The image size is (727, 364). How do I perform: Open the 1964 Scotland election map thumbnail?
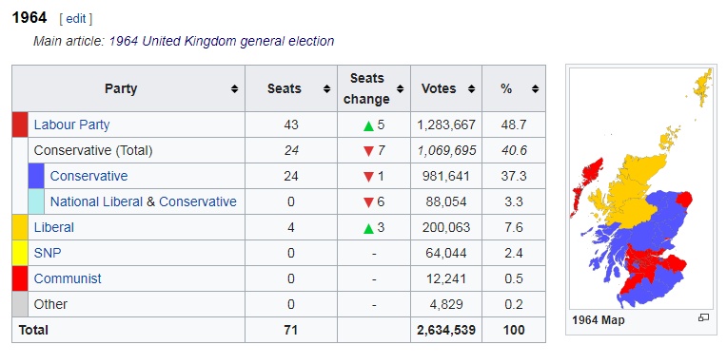[x=640, y=189]
